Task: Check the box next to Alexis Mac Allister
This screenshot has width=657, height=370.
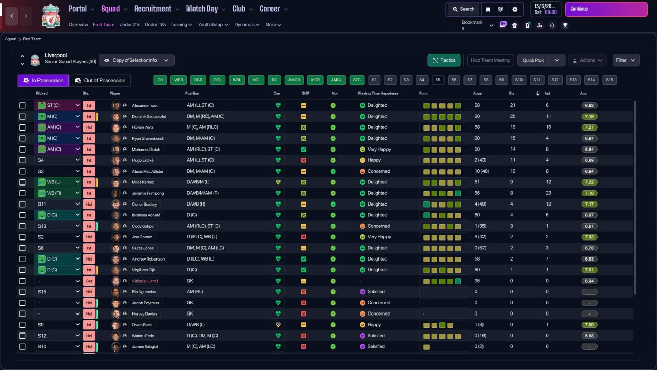Action: 22,171
